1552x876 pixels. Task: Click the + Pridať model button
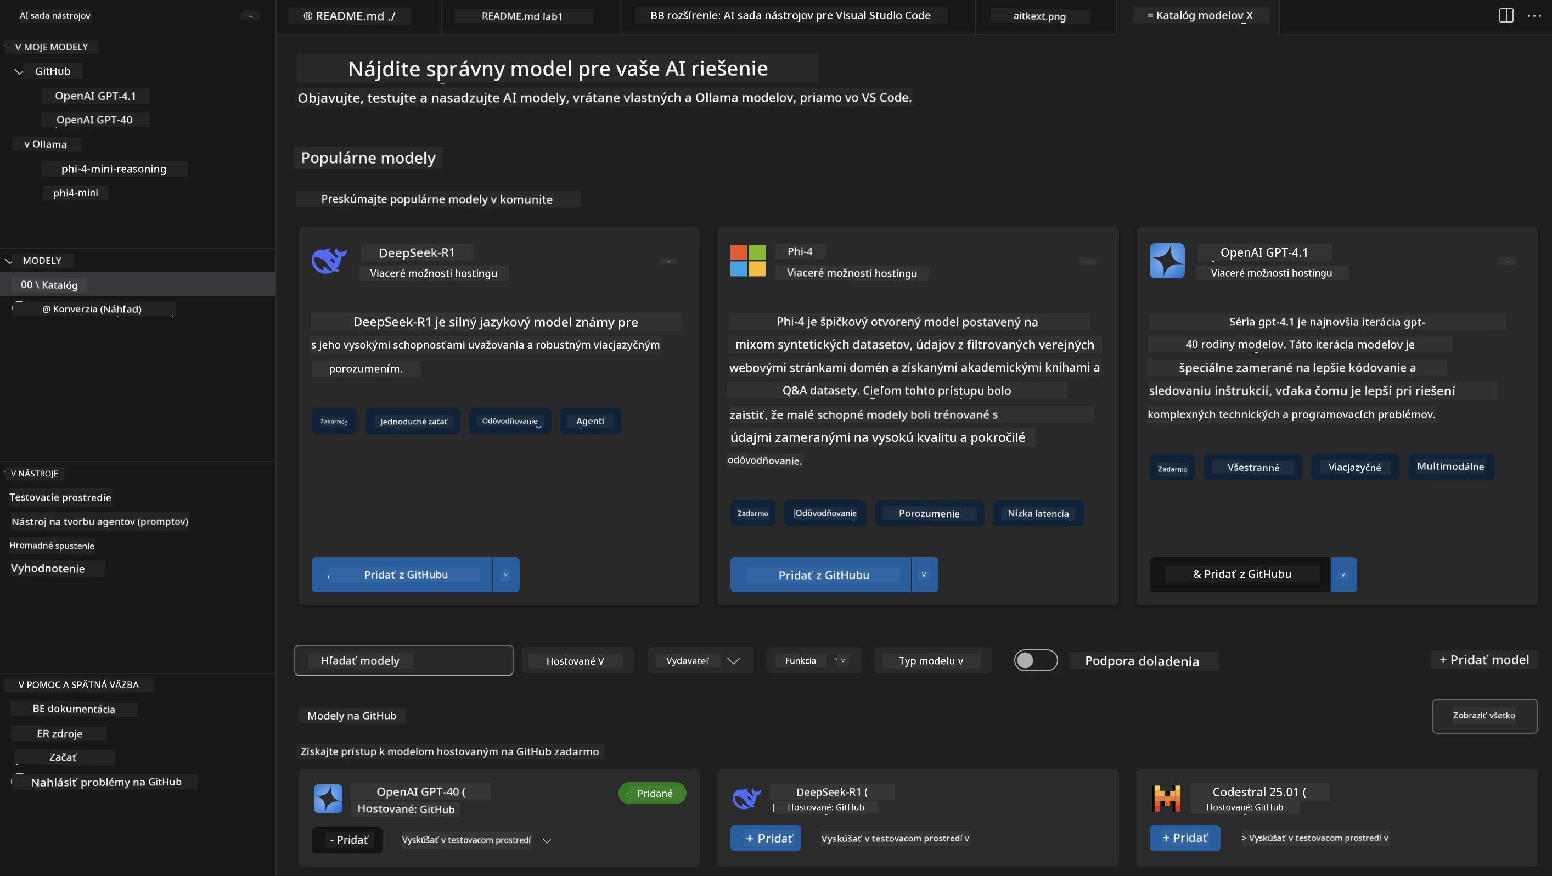(1484, 660)
